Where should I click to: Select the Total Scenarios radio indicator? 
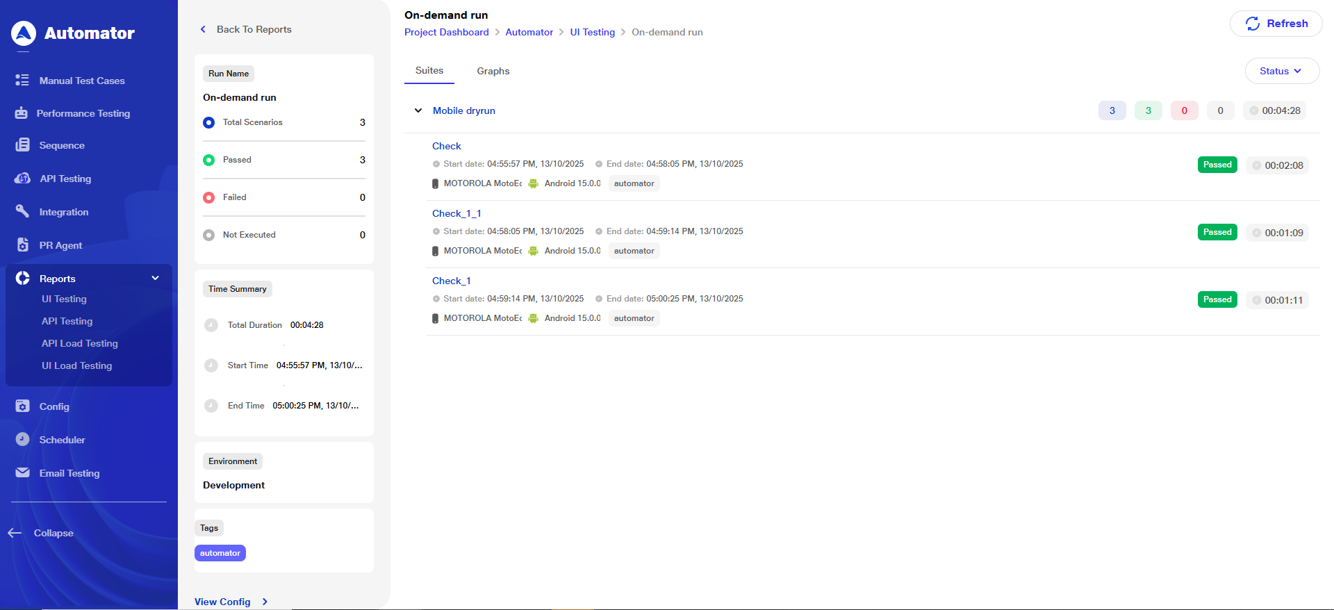208,122
